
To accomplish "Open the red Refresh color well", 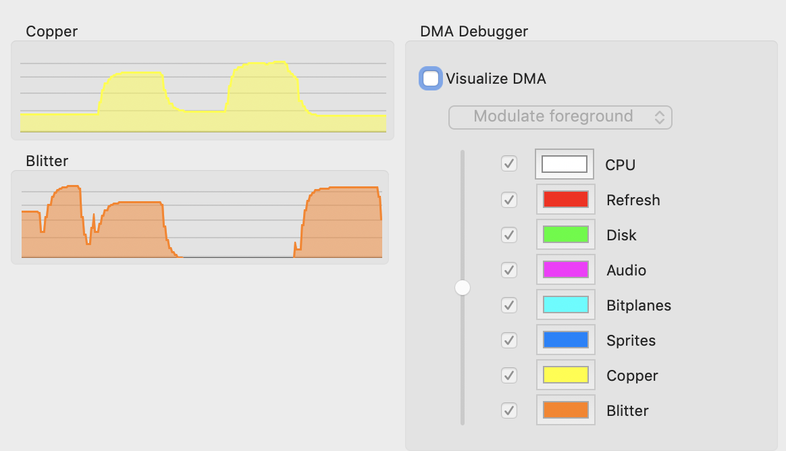I will [x=565, y=199].
